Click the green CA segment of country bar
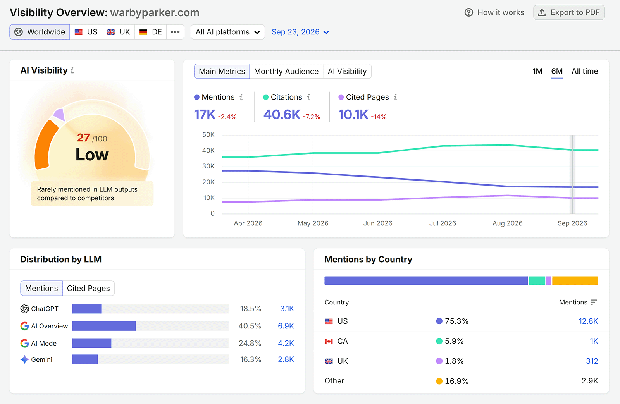 [537, 281]
